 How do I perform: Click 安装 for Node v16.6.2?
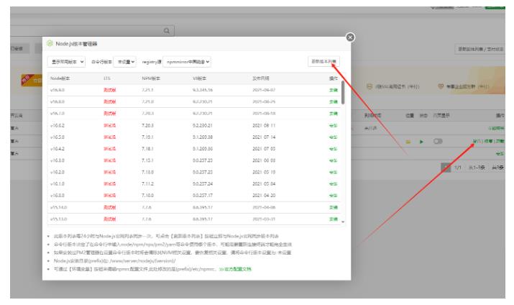[334, 126]
